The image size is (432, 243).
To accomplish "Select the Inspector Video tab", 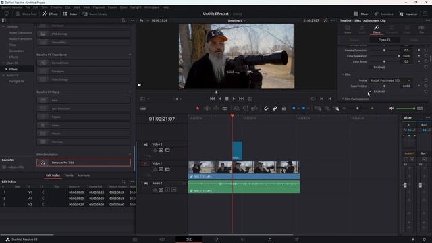I will (348, 29).
